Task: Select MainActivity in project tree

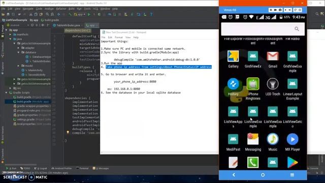Action: coord(32,70)
